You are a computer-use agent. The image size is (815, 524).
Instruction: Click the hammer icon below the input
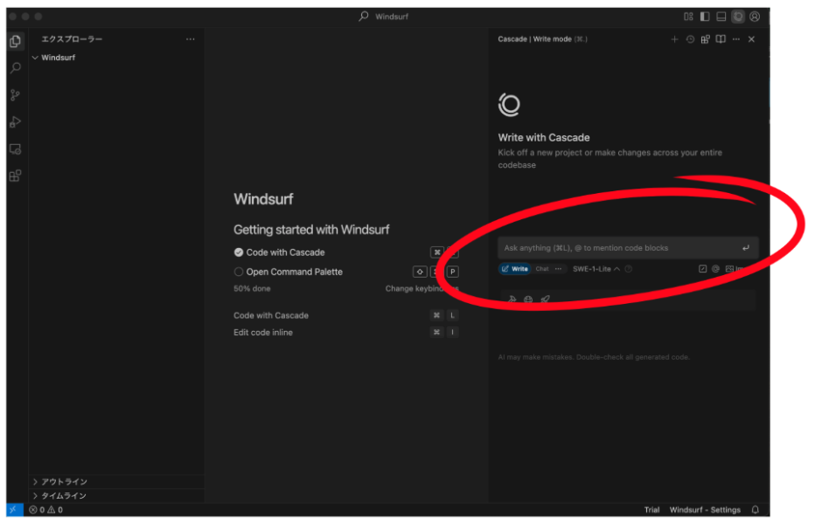512,300
